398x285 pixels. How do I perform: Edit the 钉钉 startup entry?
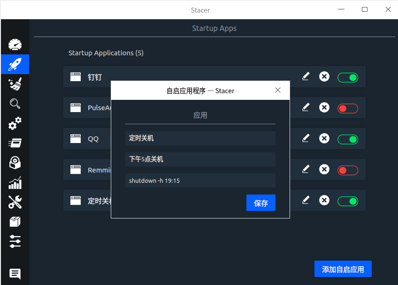[306, 76]
